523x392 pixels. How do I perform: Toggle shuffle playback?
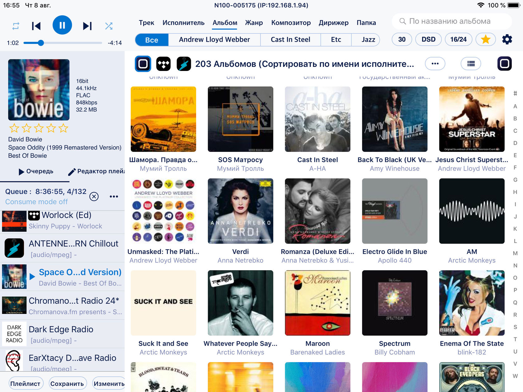pos(109,26)
